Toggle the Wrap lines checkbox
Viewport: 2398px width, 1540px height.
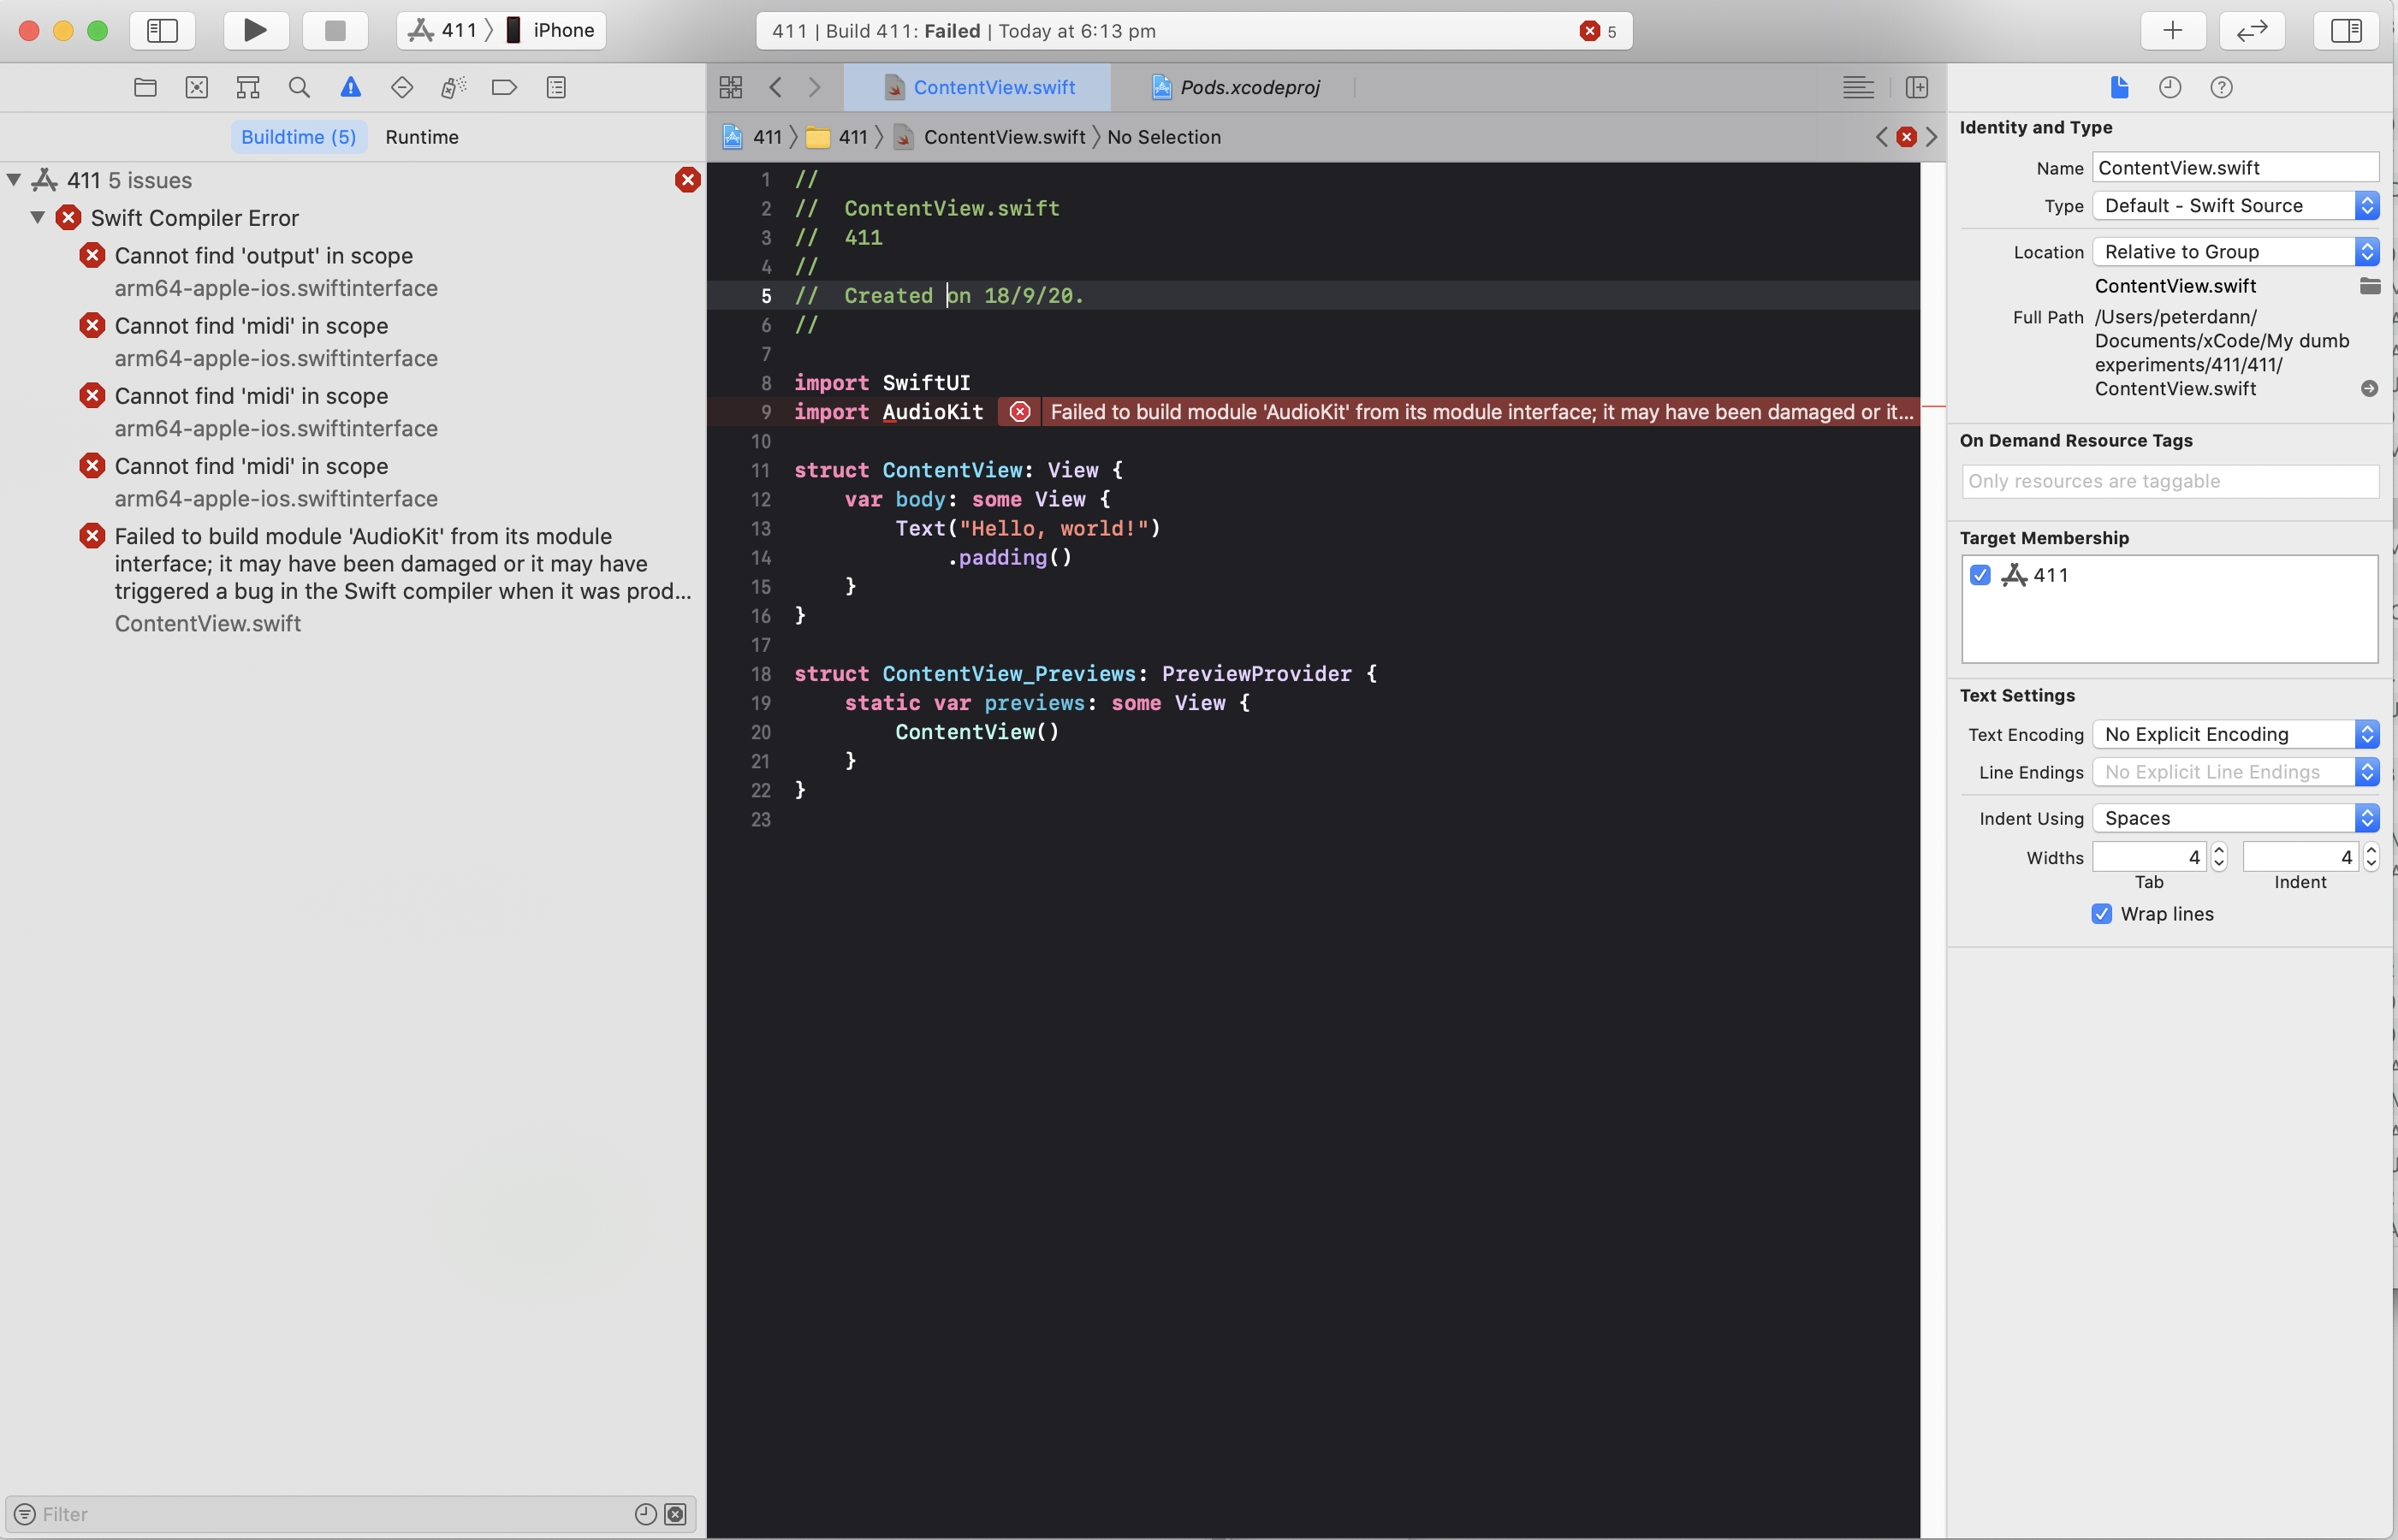(2101, 914)
